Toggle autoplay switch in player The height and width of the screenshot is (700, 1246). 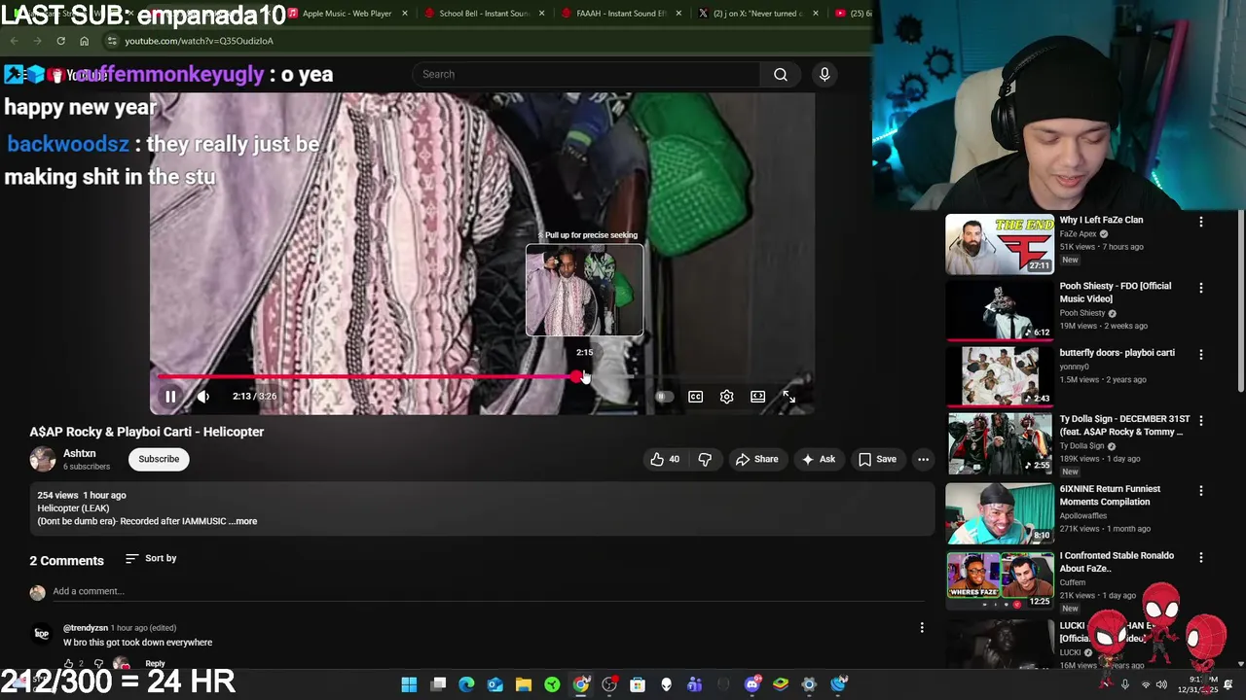tap(663, 397)
